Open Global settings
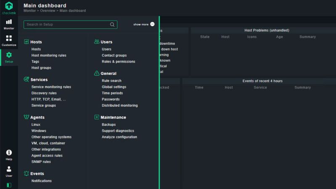This screenshot has width=336, height=189. click(114, 87)
